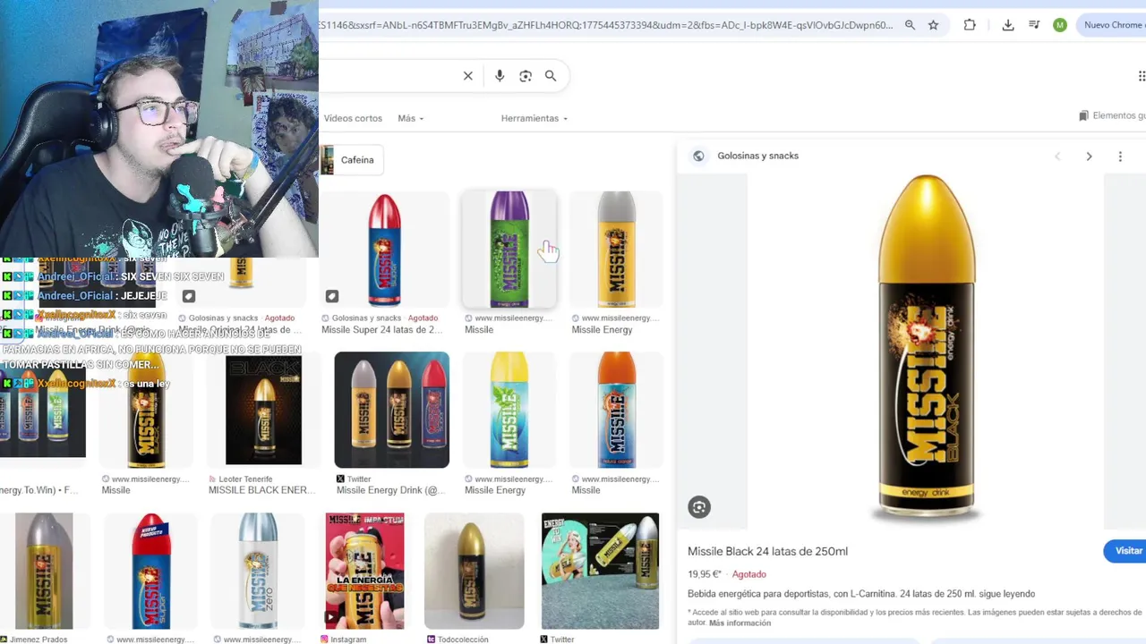The width and height of the screenshot is (1146, 644).
Task: Switch to the Vídeos cortos tab
Action: pyautogui.click(x=353, y=118)
